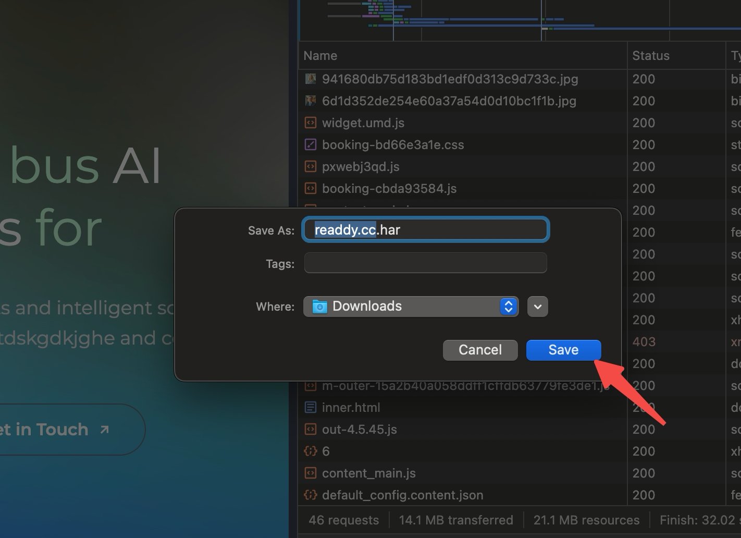Expand the save dialog with chevron button
The height and width of the screenshot is (538, 741).
(537, 307)
